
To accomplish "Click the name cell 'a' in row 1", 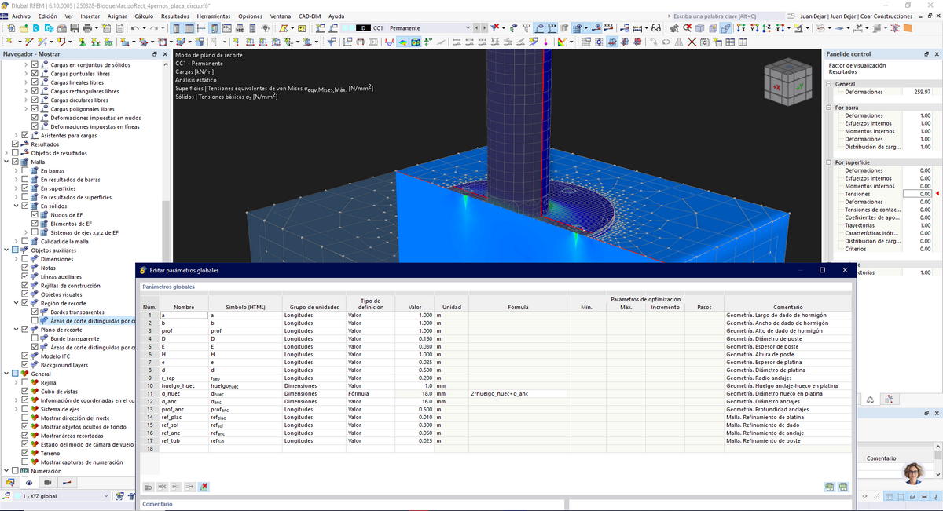I will tap(184, 315).
